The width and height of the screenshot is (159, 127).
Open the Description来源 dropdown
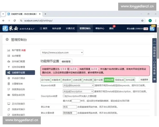pos(78,92)
